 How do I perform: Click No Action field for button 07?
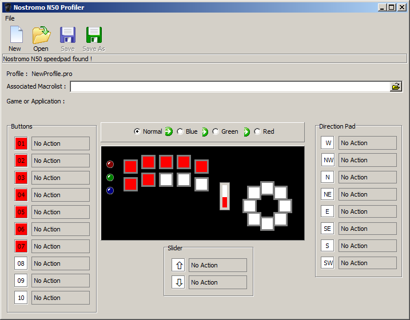coord(61,246)
